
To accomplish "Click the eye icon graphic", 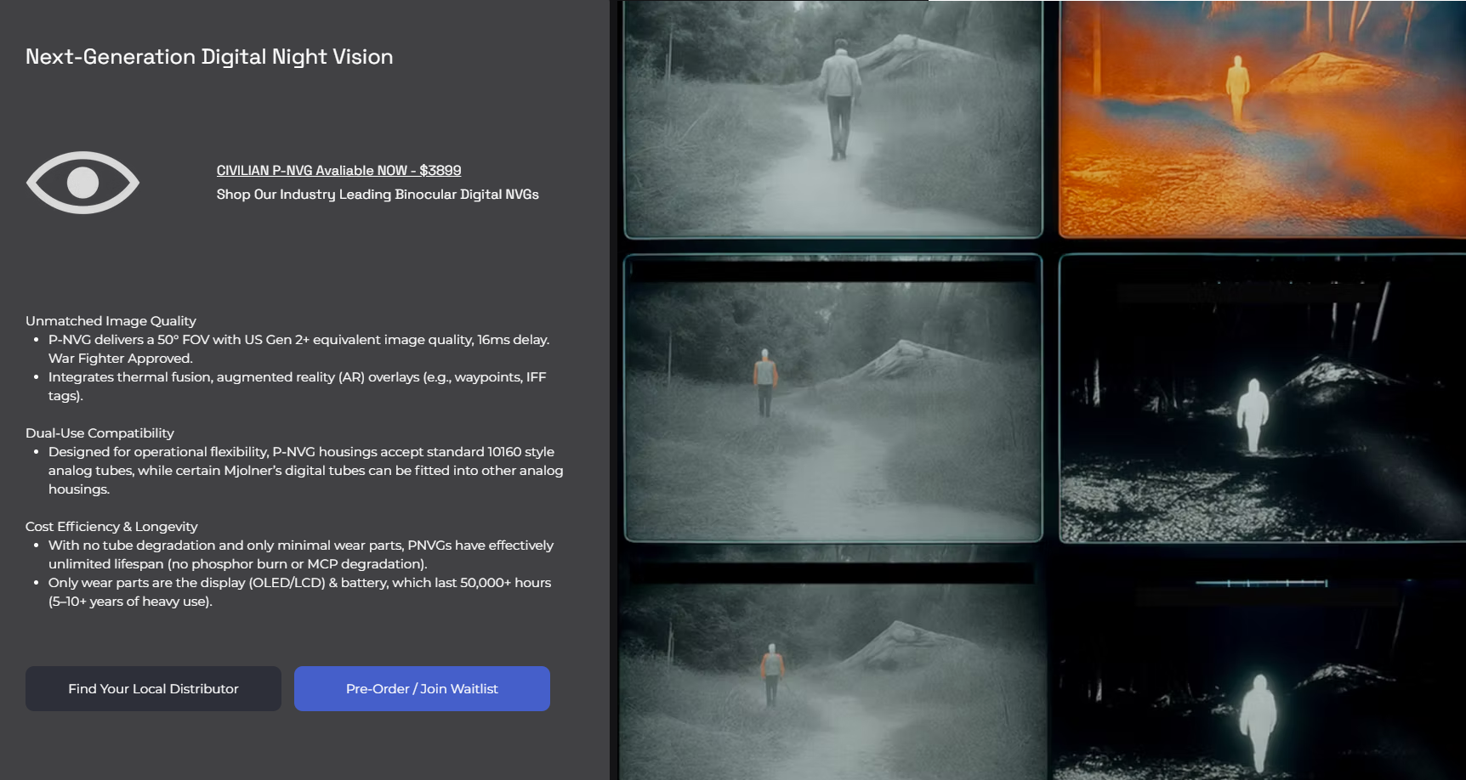I will coord(82,183).
